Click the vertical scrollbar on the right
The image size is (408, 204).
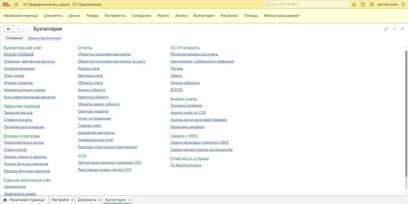406,120
